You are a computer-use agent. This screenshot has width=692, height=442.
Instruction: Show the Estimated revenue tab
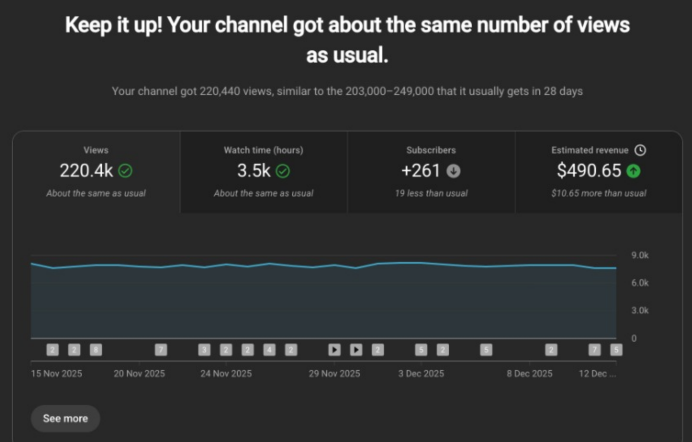coord(599,172)
